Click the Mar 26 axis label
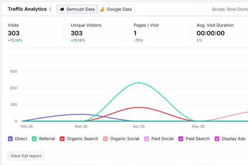 [81, 126]
